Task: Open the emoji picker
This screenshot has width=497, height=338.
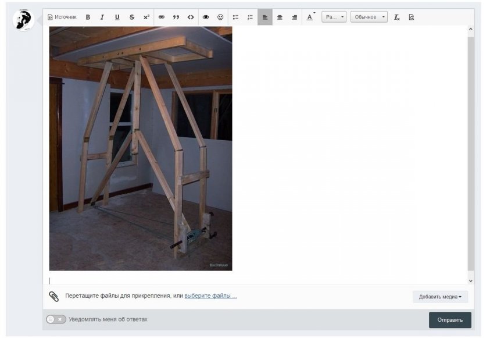Action: coord(220,17)
